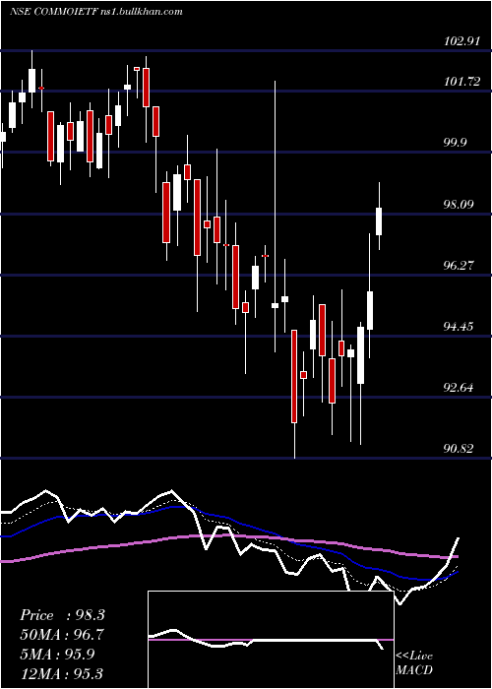Click the <<Live MACD label

point(414,662)
